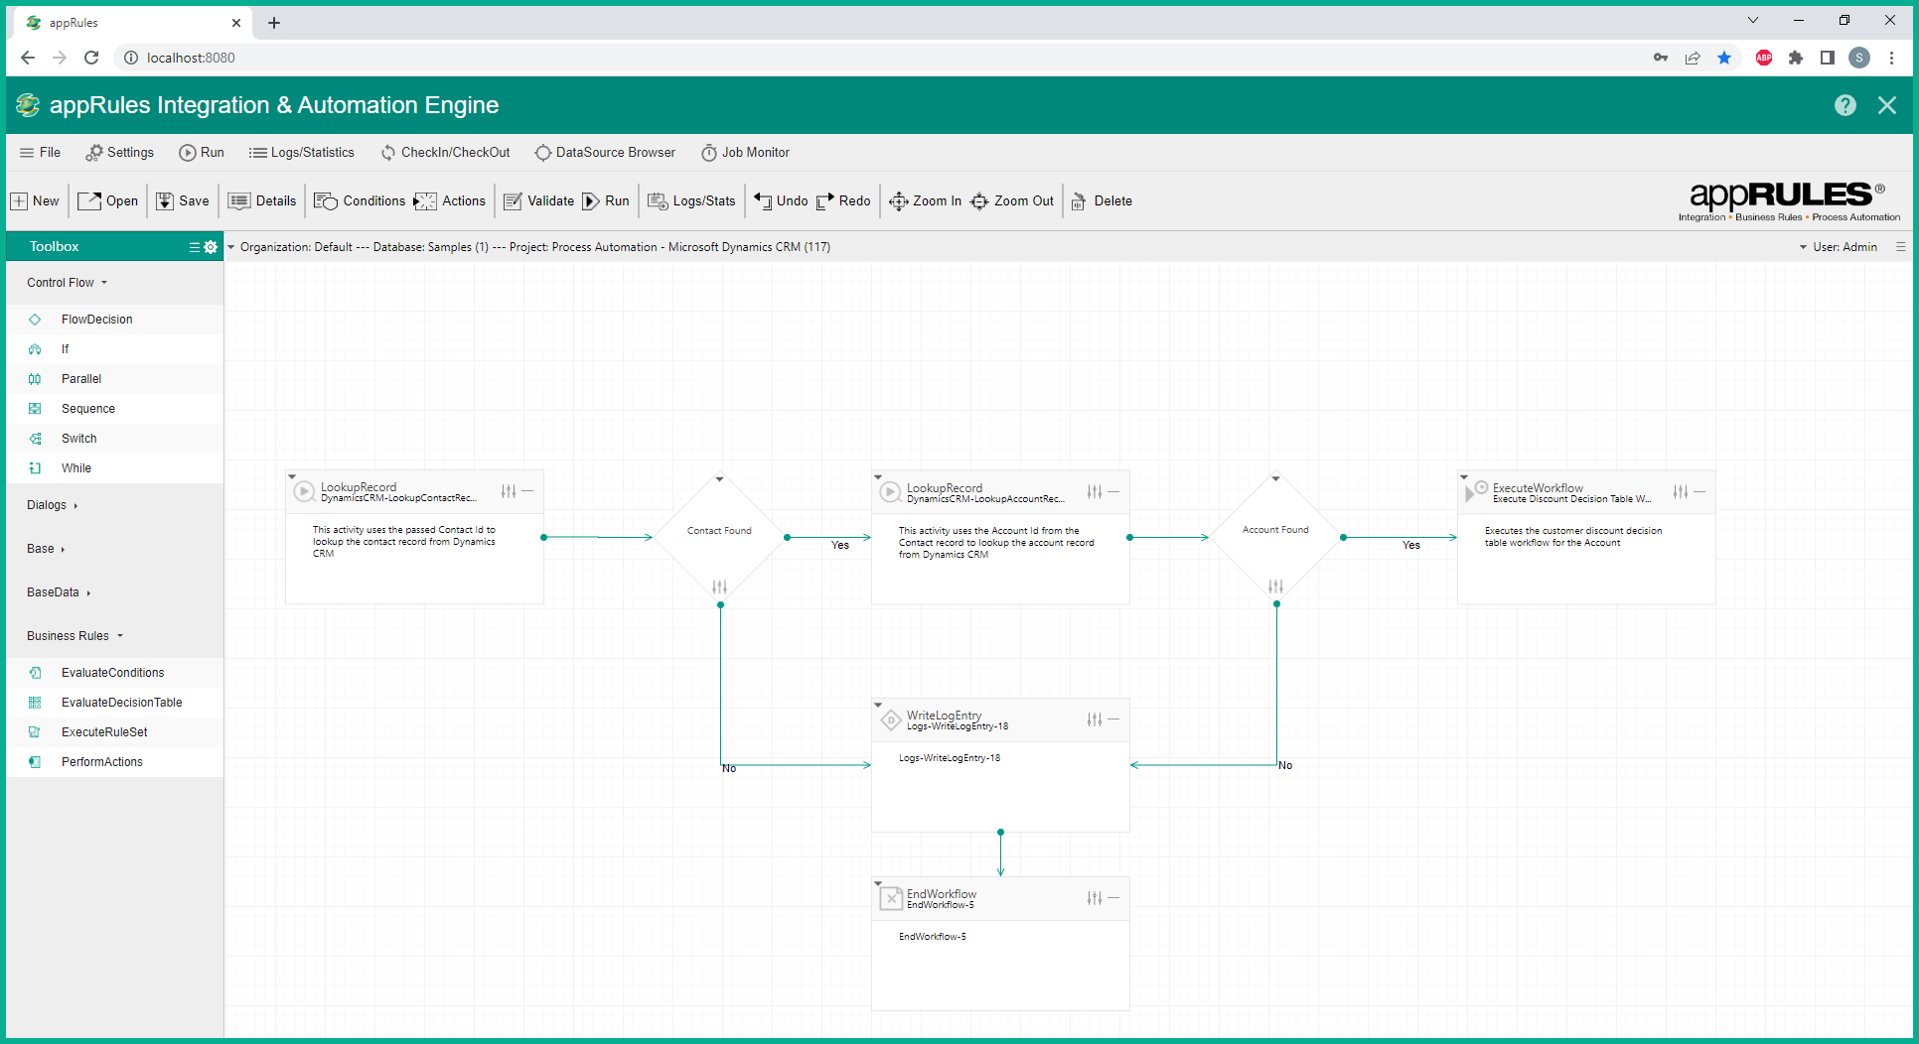Collapse the Control Flow toolbox category

(x=67, y=283)
